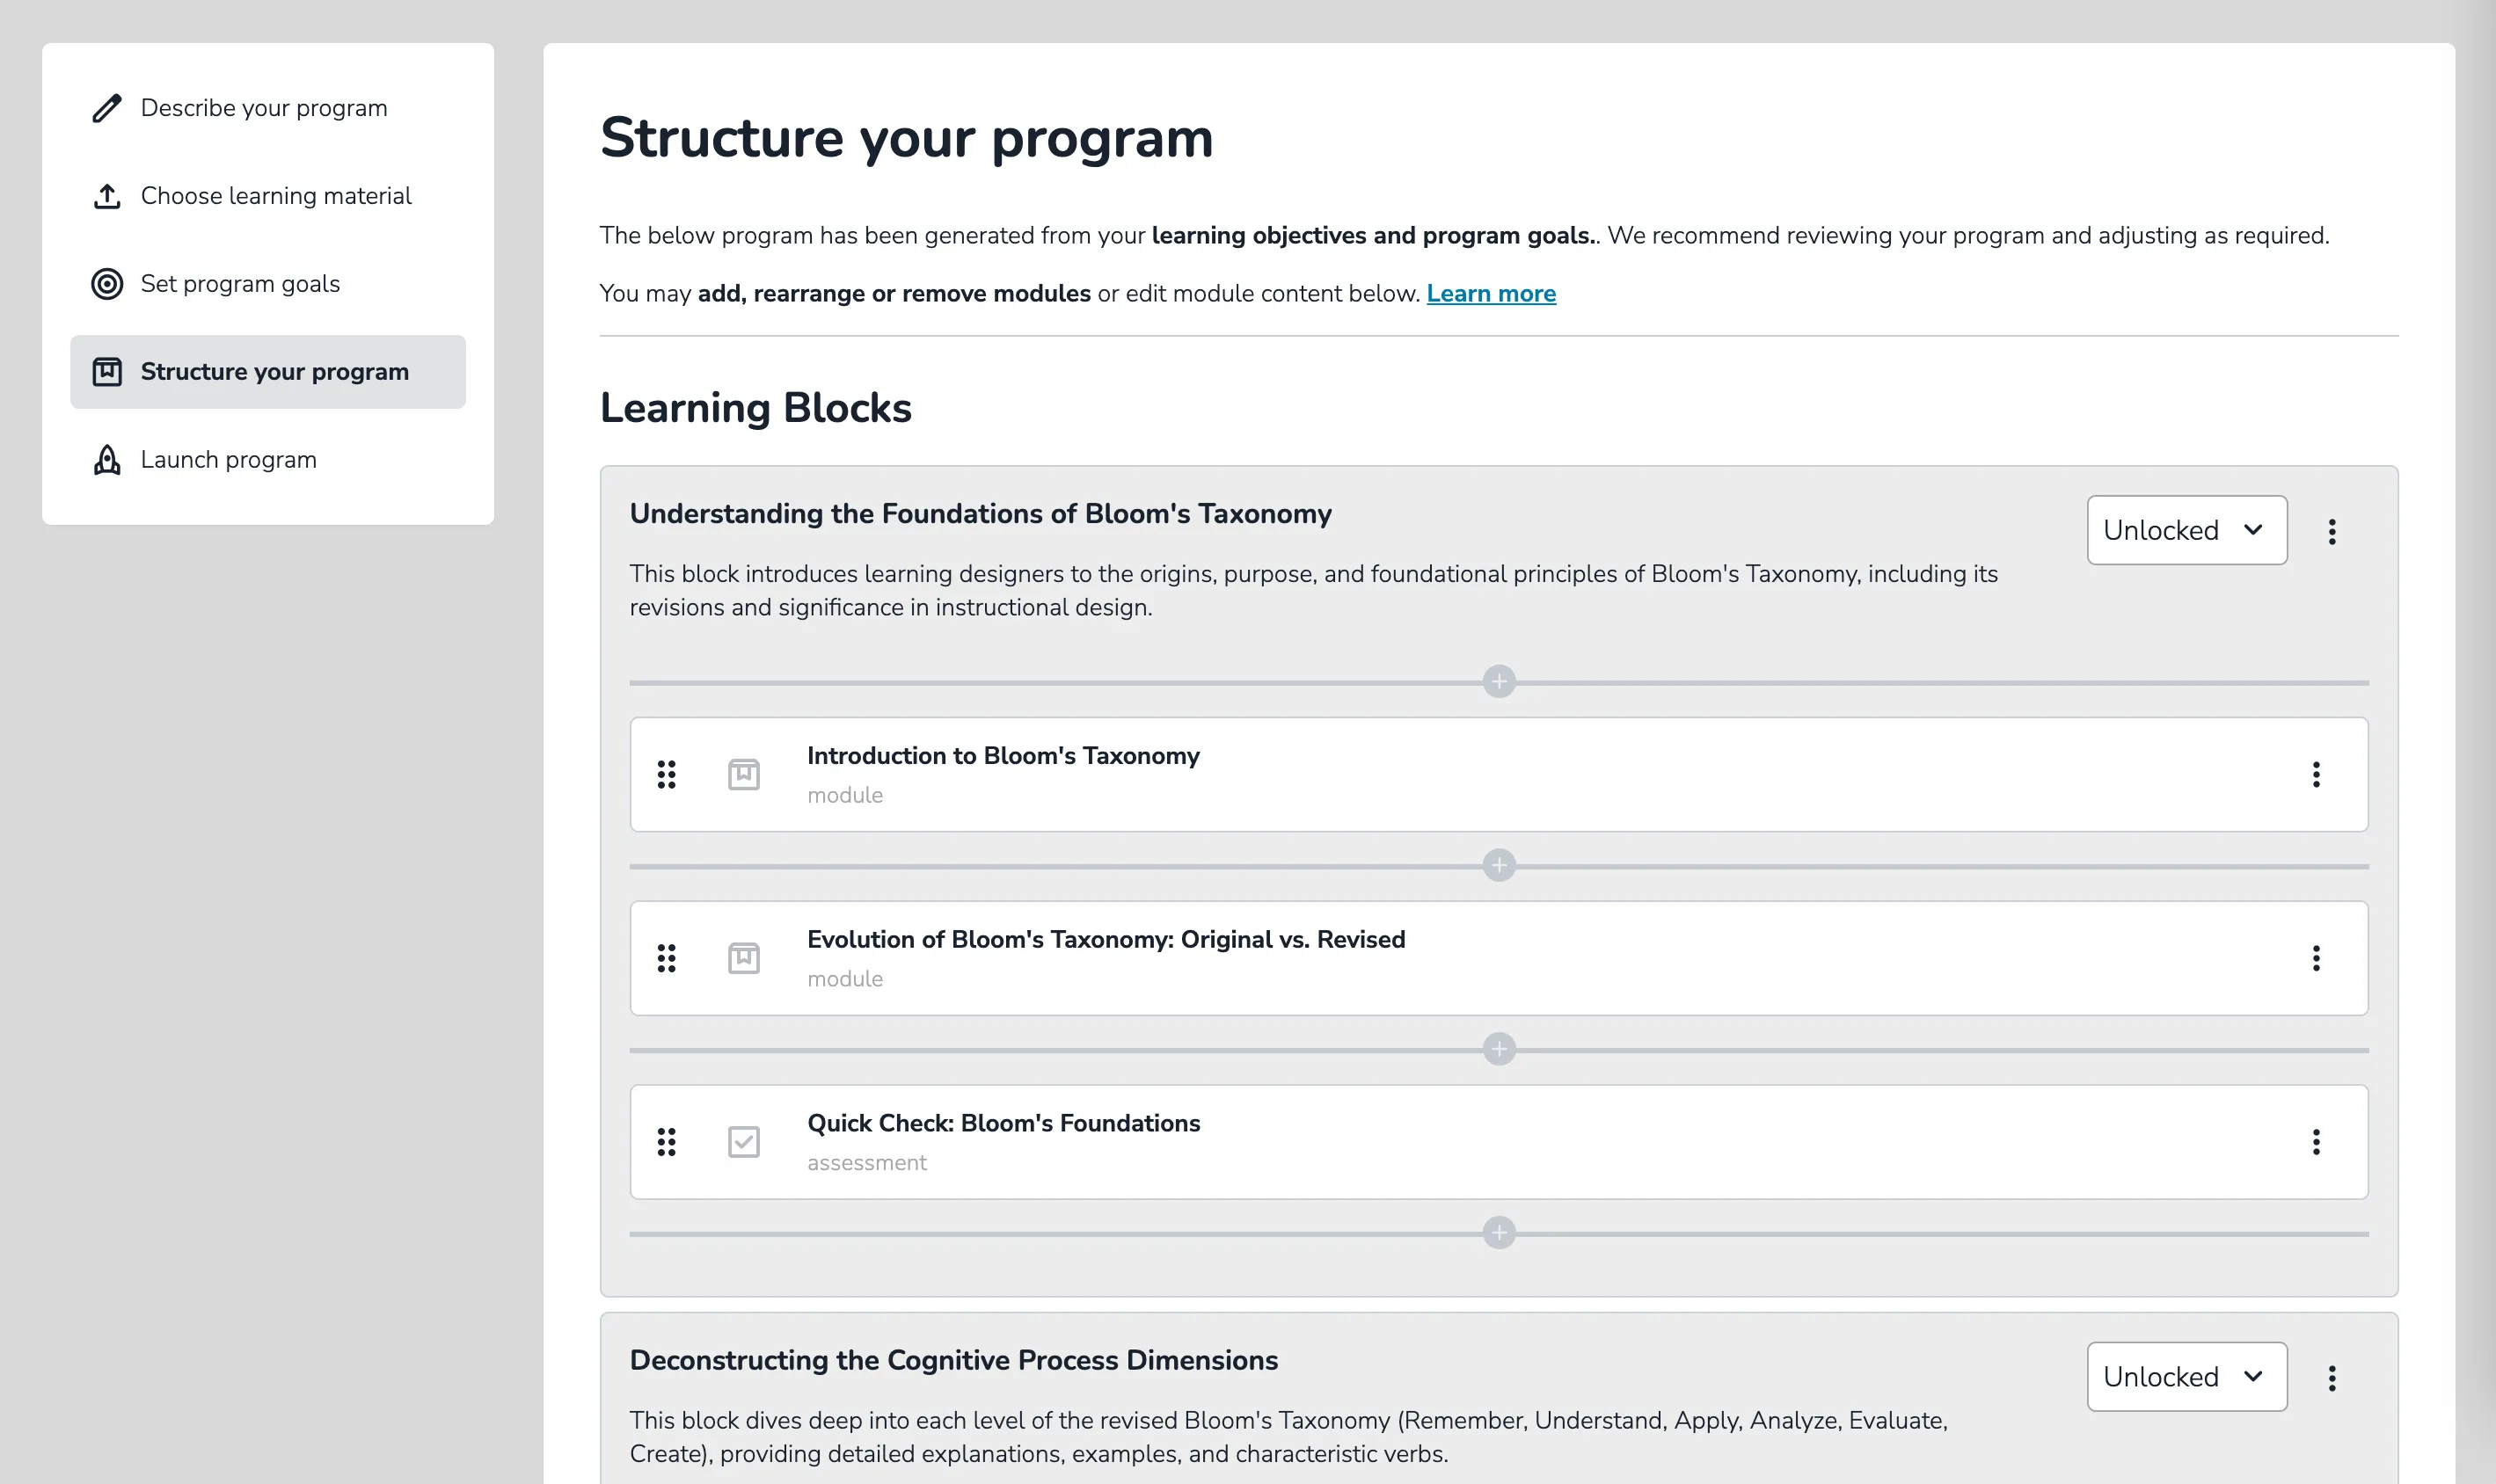This screenshot has height=1484, width=2496.
Task: Click drag handle of Quick Check: Bloom's Foundations
Action: coord(667,1142)
